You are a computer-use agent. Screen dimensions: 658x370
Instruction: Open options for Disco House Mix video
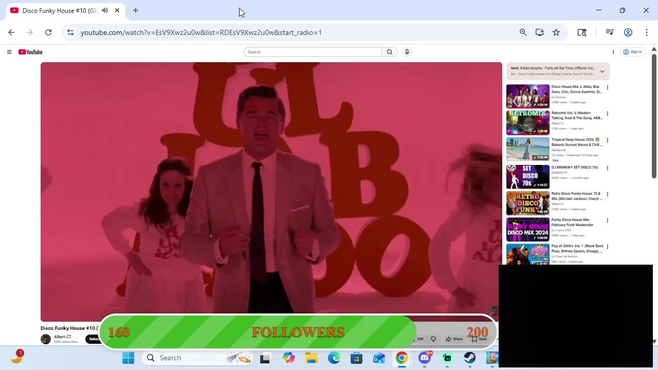click(608, 87)
